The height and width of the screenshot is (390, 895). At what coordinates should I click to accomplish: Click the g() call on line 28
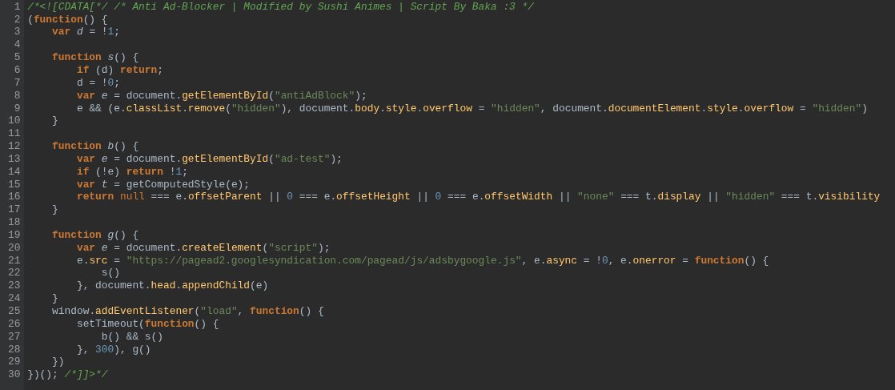tap(142, 349)
